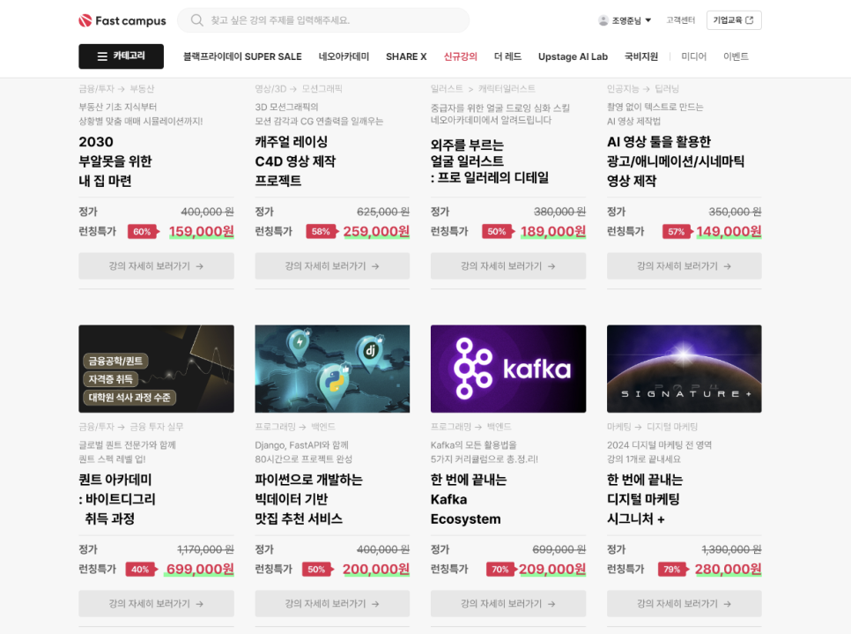The height and width of the screenshot is (634, 851).
Task: Click the 280,000원 launch price
Action: coord(728,569)
